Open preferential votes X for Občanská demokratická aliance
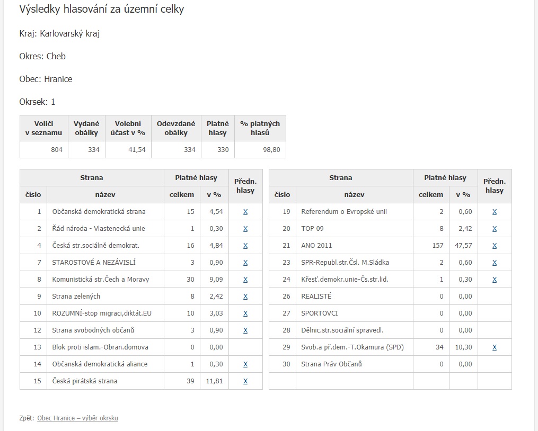This screenshot has height=431, width=538. pyautogui.click(x=245, y=364)
